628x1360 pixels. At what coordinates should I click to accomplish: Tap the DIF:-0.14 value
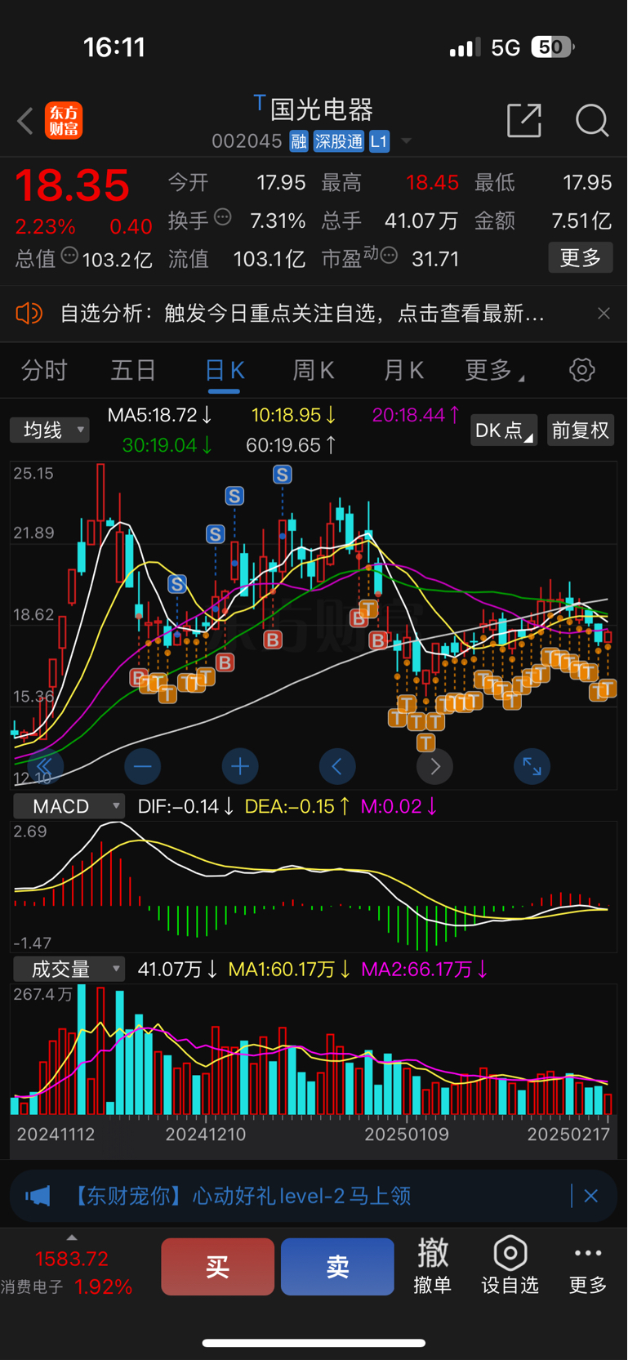pos(186,806)
